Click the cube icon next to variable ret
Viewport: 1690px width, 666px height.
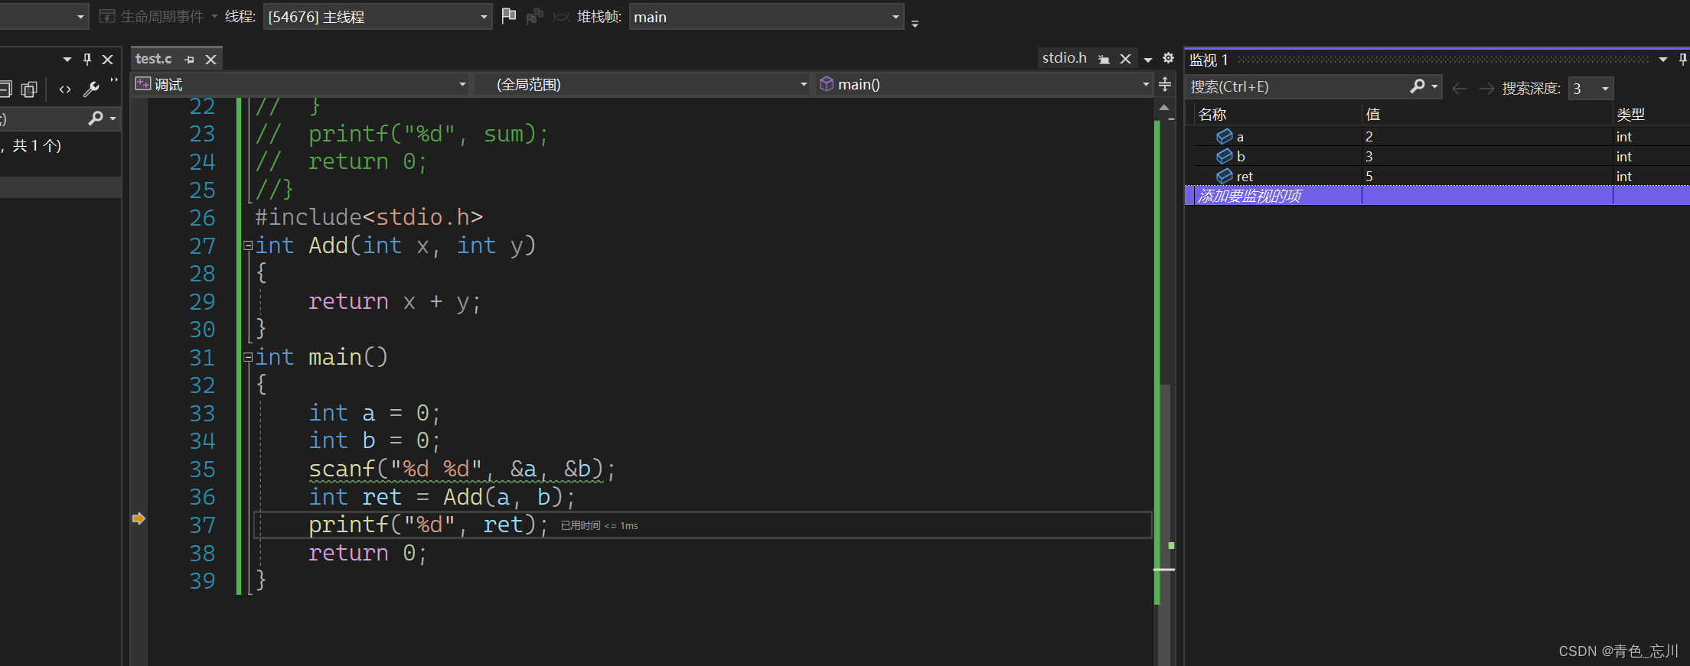[x=1224, y=177]
